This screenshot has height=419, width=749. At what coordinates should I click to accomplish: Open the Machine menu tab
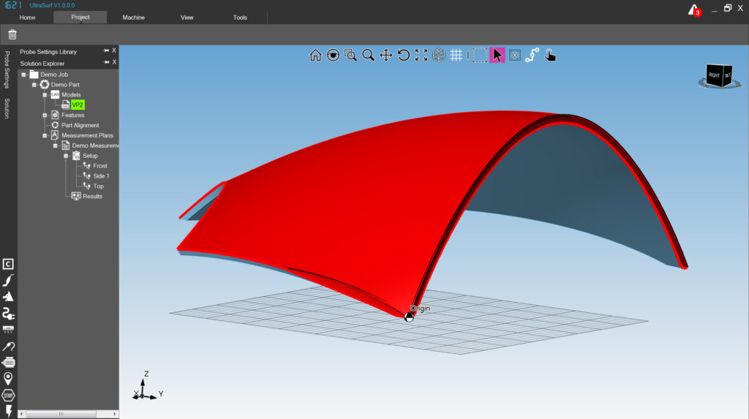pos(133,18)
